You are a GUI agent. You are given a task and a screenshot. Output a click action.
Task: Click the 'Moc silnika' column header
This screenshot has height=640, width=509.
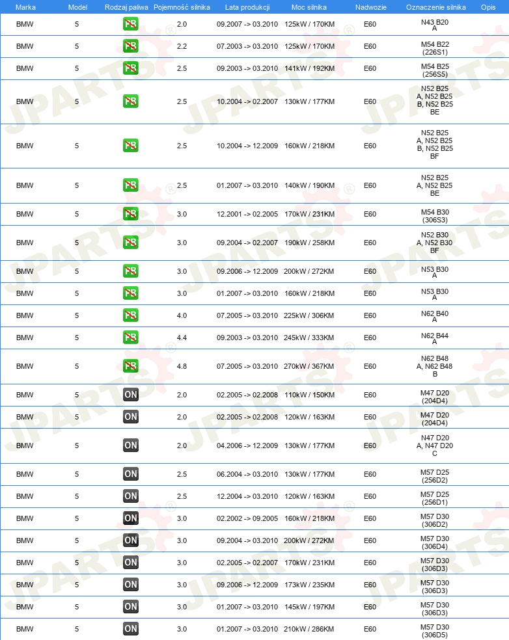click(x=309, y=7)
